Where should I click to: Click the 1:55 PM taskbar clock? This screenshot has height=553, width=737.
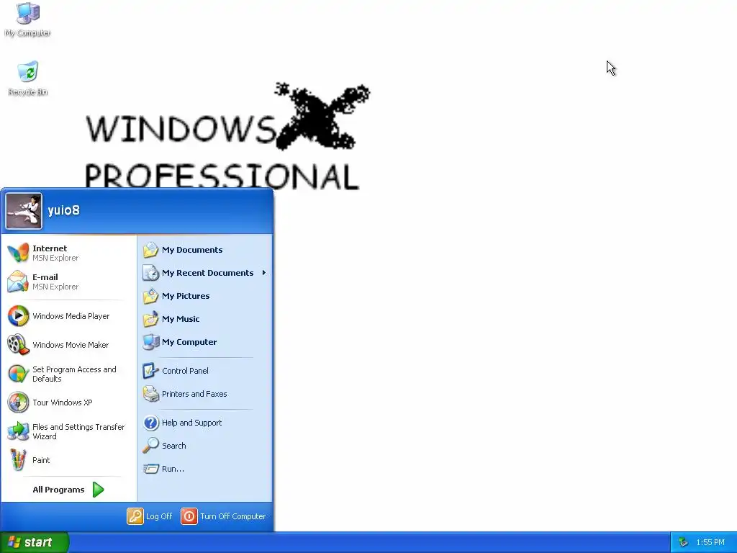pos(710,542)
